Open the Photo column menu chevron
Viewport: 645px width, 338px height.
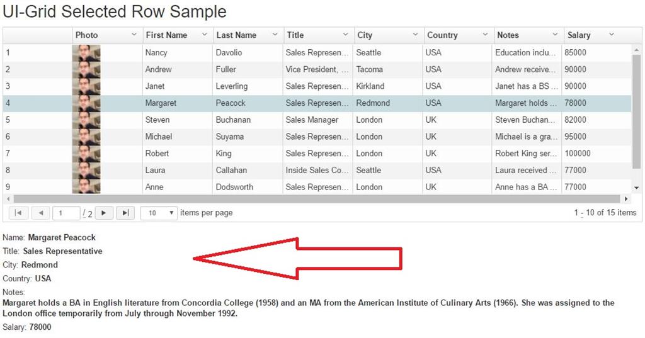[134, 35]
